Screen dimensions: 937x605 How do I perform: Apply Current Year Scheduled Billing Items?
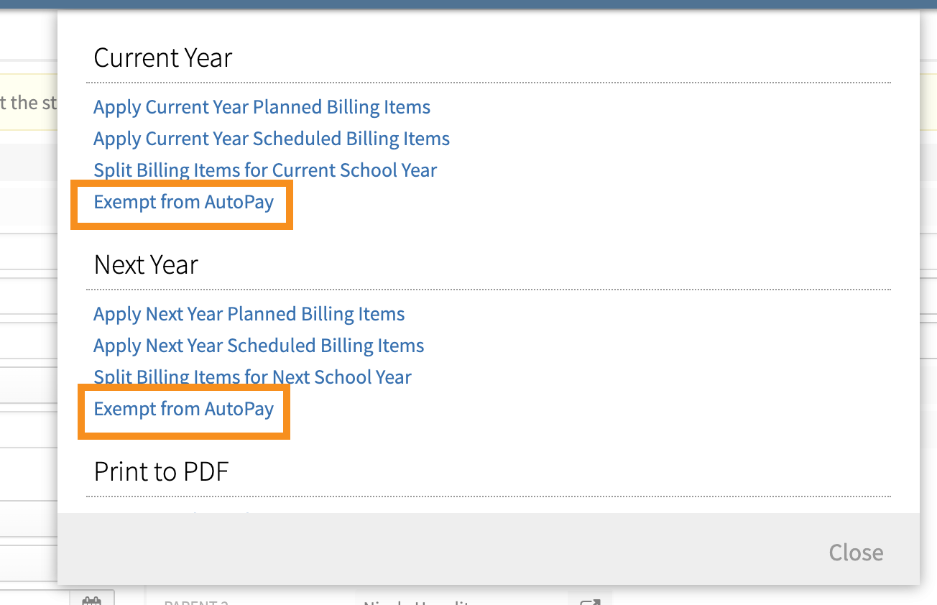pos(271,138)
